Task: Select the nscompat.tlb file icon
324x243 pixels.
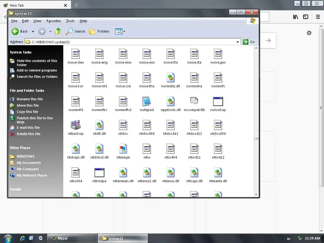Action: click(x=194, y=101)
